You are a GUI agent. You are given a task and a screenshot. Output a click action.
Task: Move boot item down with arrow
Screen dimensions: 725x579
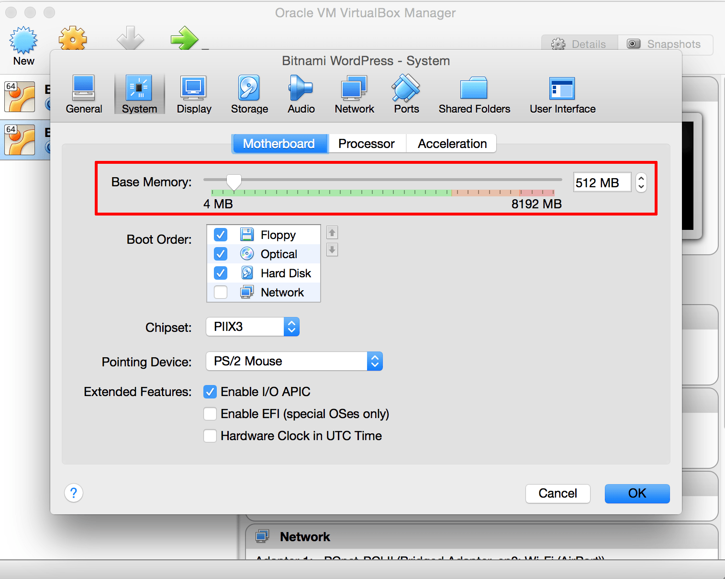pyautogui.click(x=332, y=250)
